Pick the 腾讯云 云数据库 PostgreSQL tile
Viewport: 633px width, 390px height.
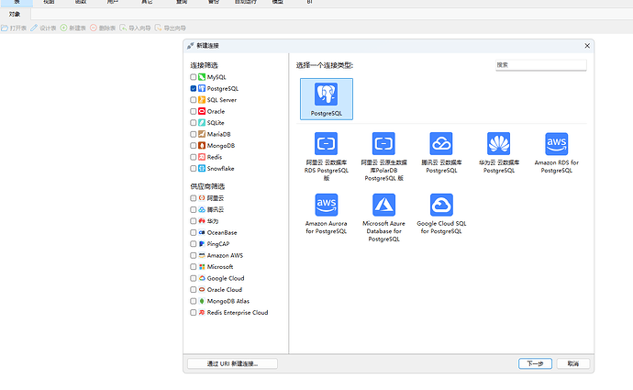tap(441, 152)
